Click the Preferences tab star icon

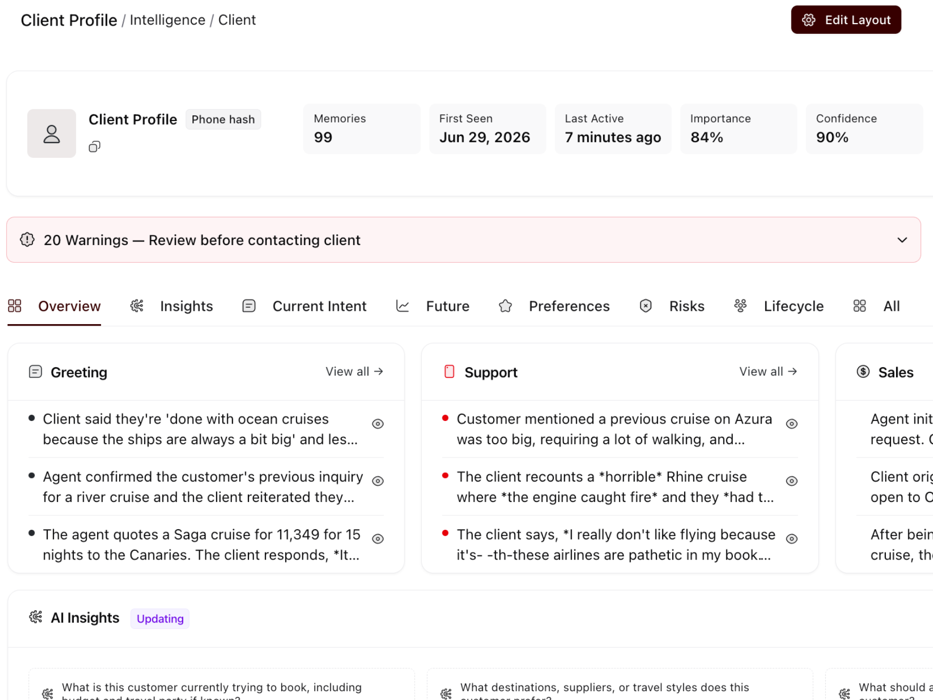click(506, 306)
